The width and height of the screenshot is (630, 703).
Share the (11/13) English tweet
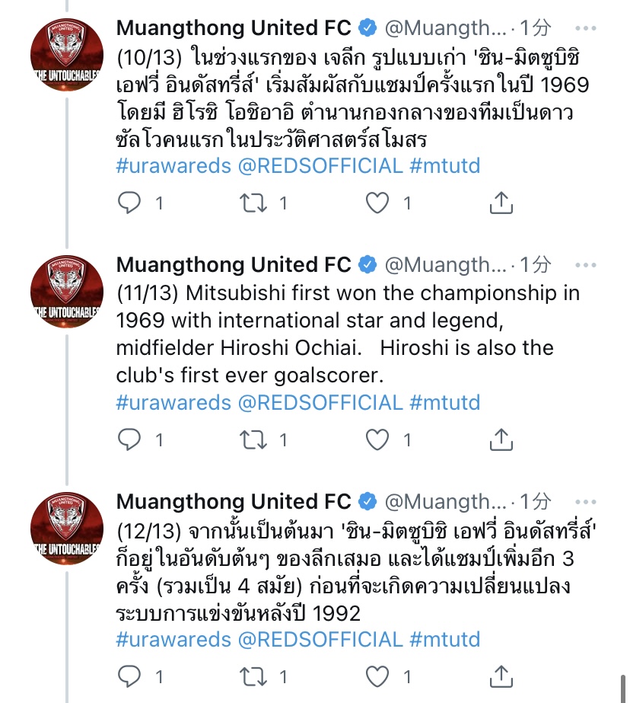[x=501, y=439]
